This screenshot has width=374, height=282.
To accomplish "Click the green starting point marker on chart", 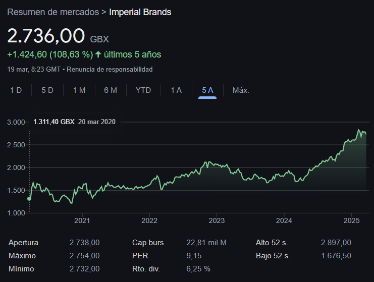I will pos(29,199).
